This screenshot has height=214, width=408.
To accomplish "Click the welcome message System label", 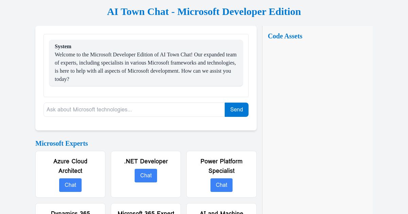I will pyautogui.click(x=63, y=47).
